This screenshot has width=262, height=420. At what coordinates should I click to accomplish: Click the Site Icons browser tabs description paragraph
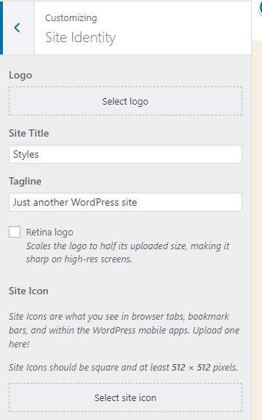tap(124, 330)
